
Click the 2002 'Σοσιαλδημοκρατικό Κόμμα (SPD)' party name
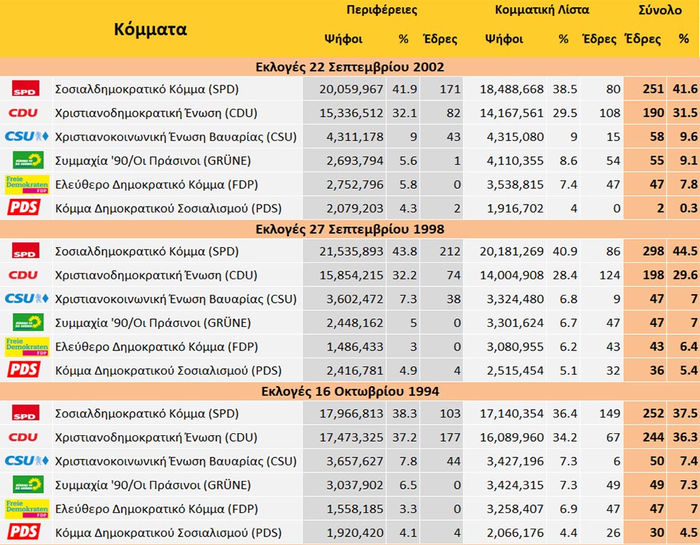point(147,89)
